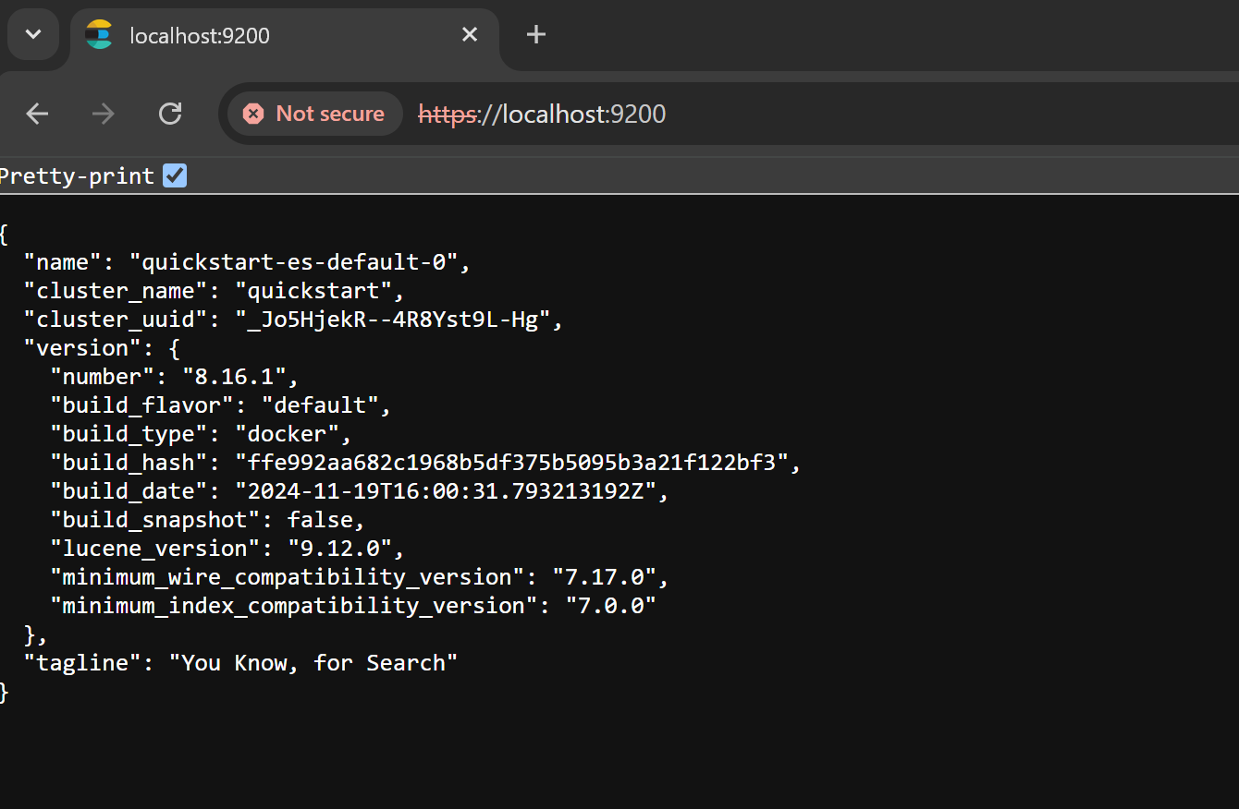
Task: Click the tagline value "You Know, for Search"
Action: point(313,663)
